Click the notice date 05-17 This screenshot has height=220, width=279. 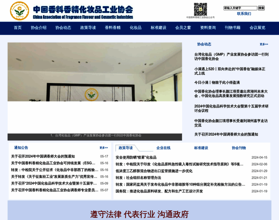point(104,156)
